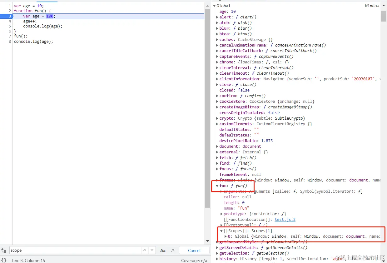Expand the cancelIdleCallback entry

point(217,51)
